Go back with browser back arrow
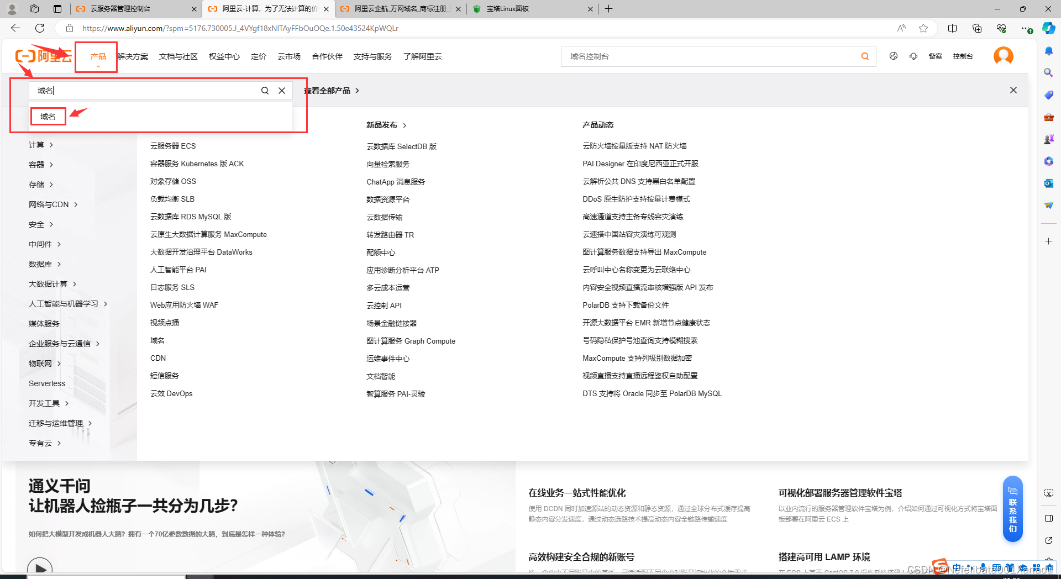Screen dimensions: 1061x579 [15, 28]
